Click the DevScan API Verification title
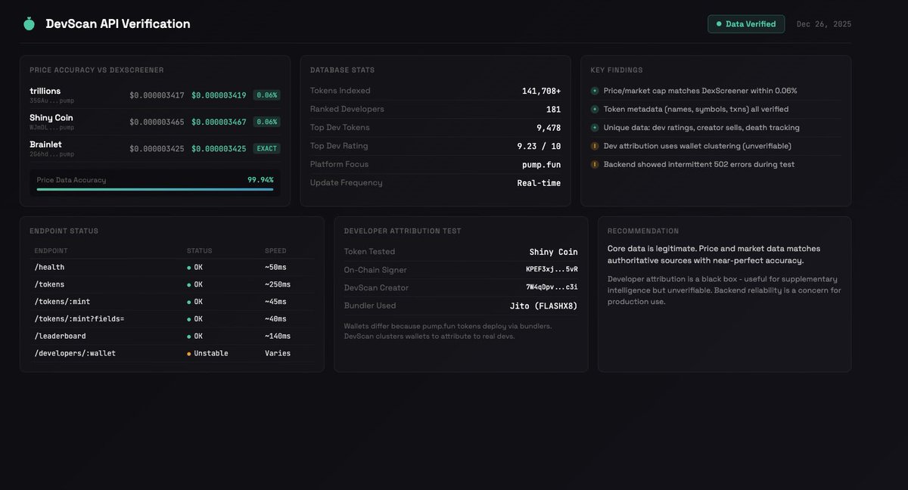 point(118,24)
